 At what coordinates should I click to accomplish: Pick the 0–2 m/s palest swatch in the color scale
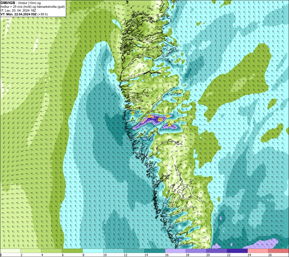10,251
